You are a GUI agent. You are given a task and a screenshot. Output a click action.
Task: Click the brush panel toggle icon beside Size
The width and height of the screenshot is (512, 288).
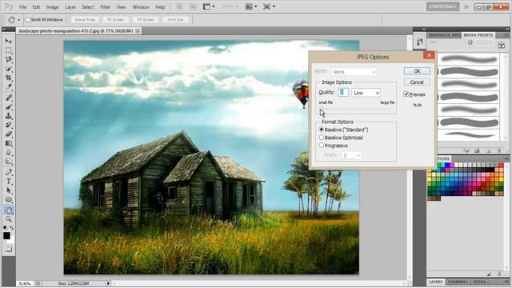(x=502, y=46)
